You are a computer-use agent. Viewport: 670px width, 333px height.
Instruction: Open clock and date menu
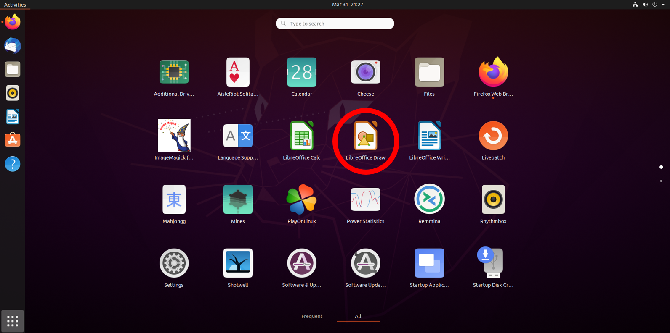pos(348,5)
